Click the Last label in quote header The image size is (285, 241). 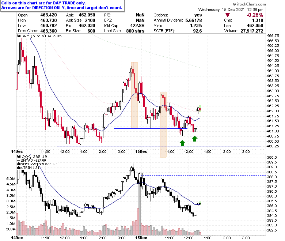pyautogui.click(x=228, y=26)
